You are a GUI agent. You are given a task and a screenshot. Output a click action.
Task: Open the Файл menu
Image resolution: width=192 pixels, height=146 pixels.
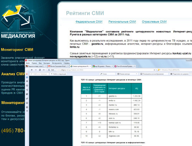click(x=28, y=63)
